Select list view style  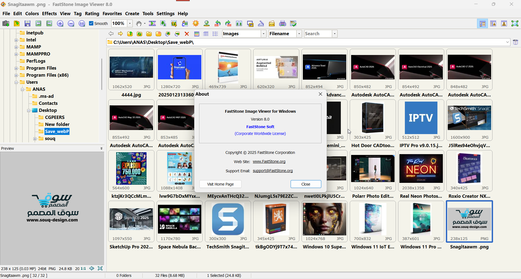pos(215,34)
